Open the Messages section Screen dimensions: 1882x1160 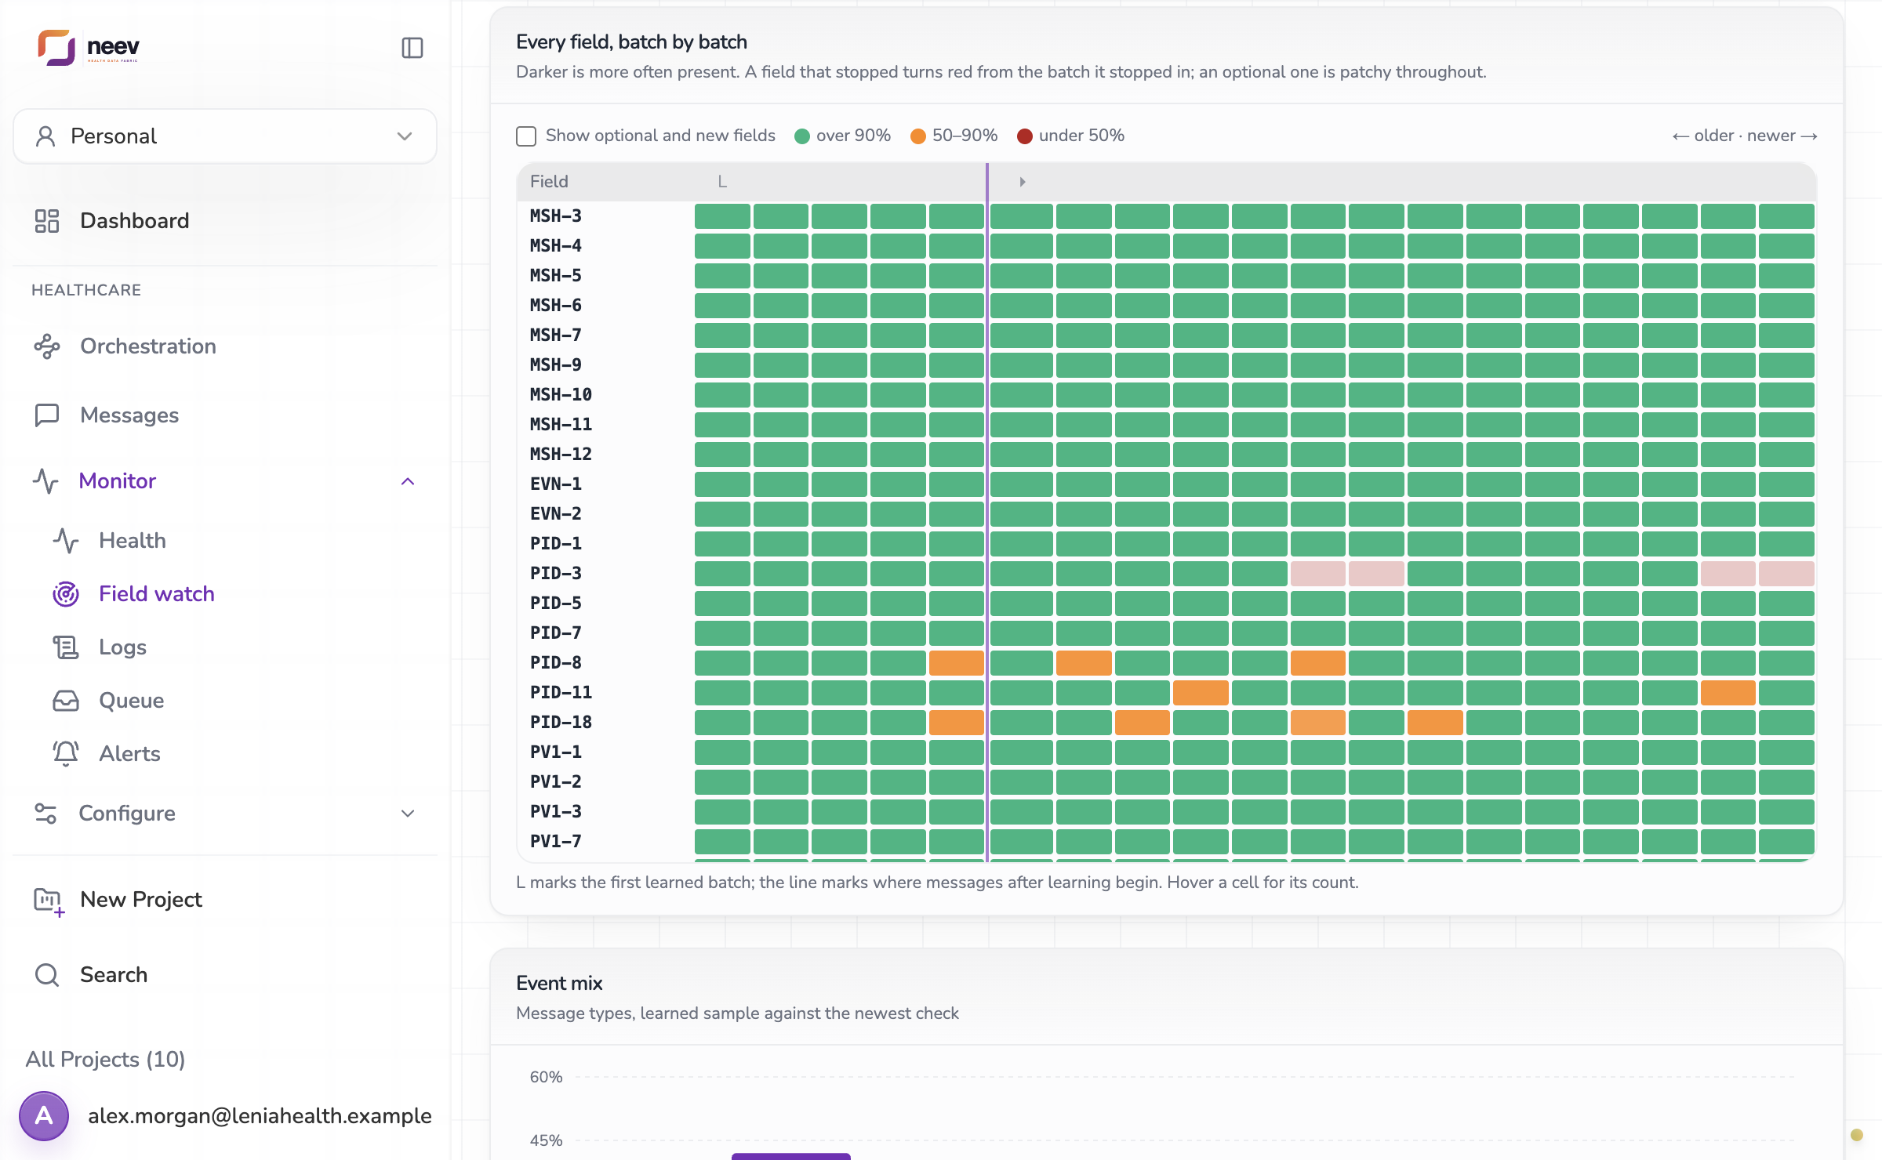[x=129, y=415]
